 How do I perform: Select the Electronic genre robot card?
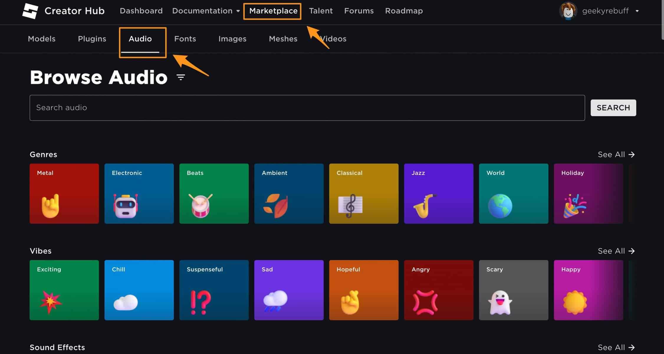pyautogui.click(x=139, y=194)
